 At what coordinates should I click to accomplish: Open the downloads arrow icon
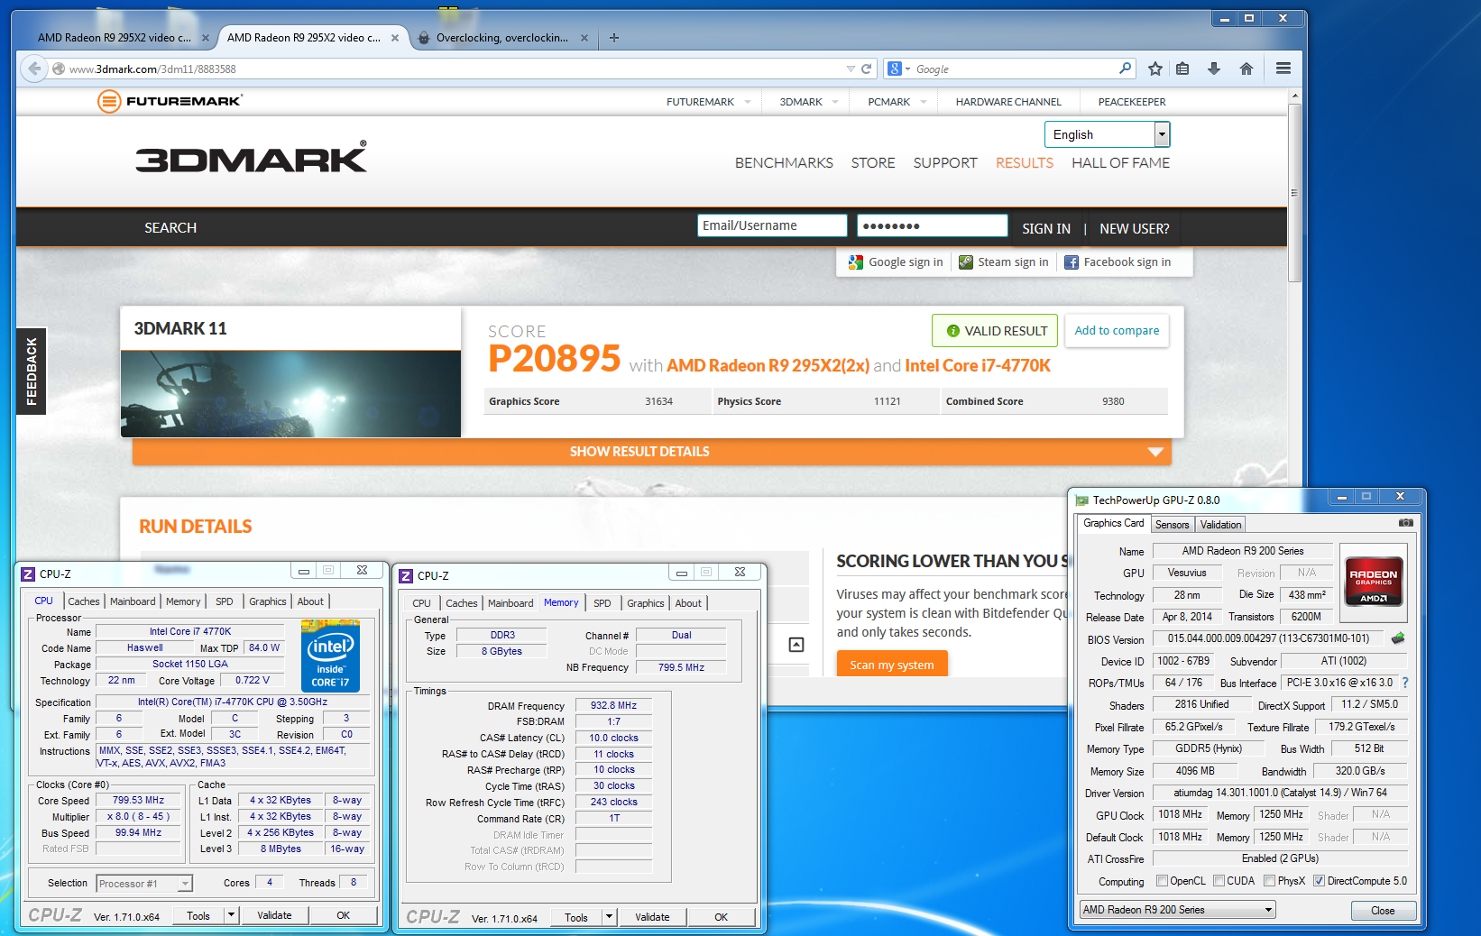1214,69
